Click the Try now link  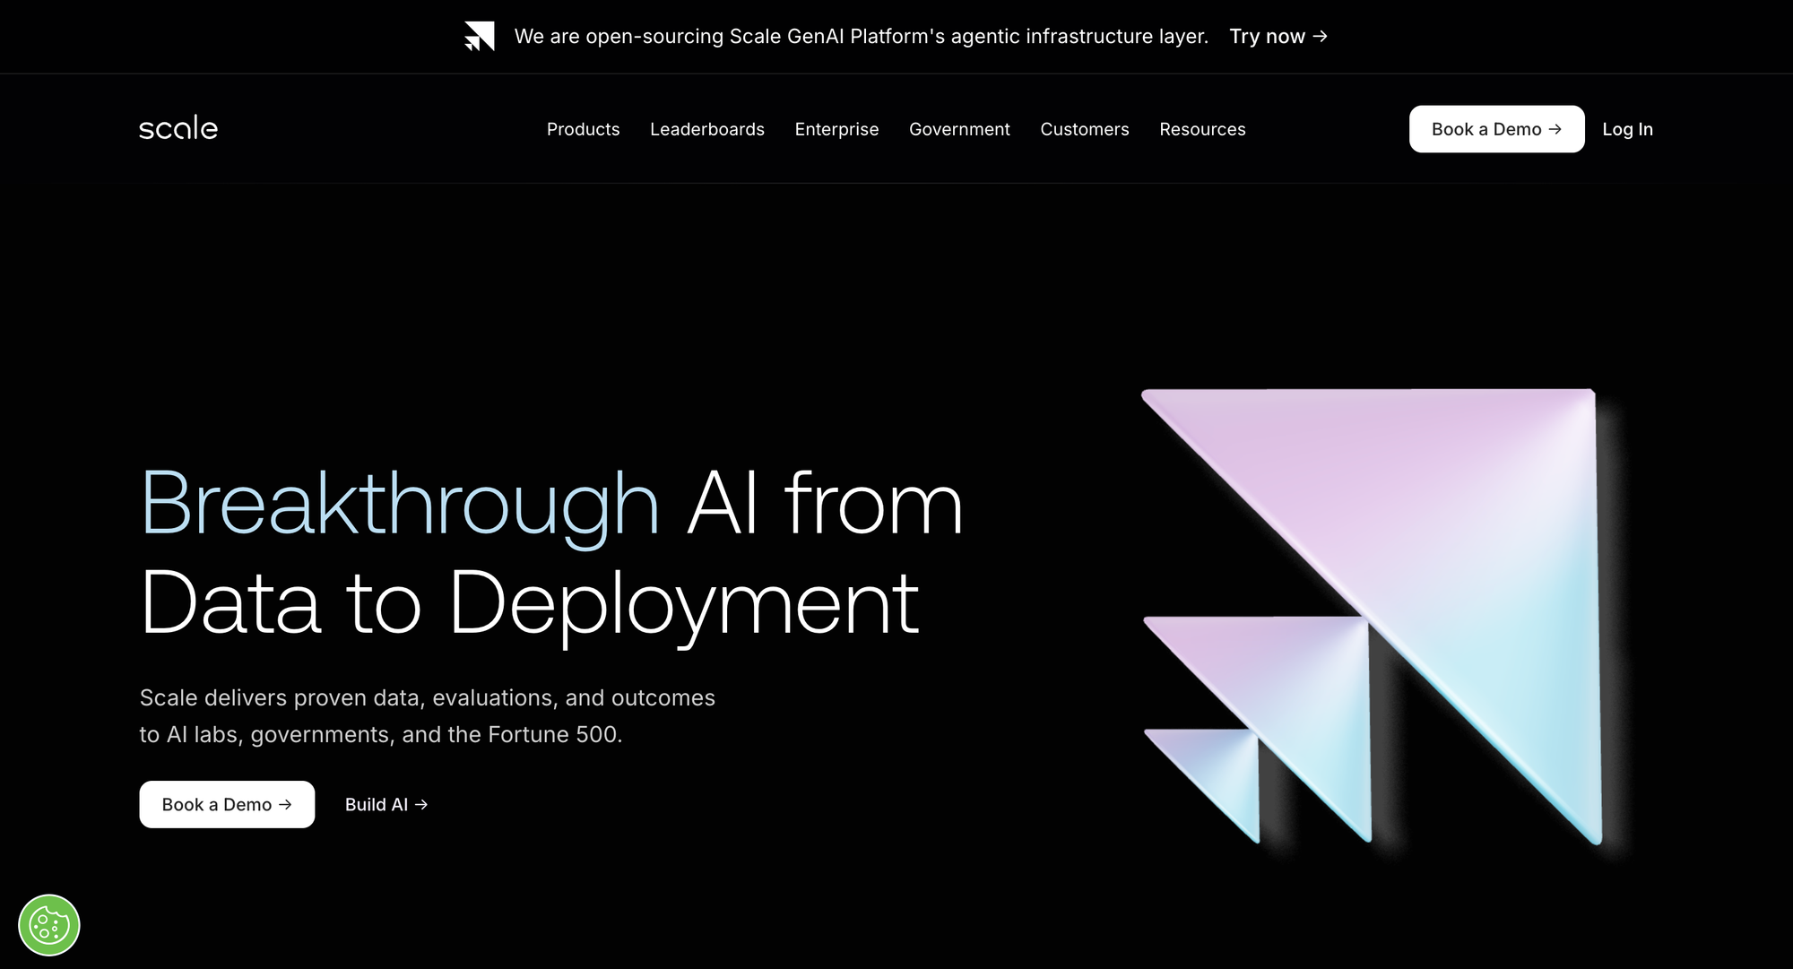point(1267,37)
